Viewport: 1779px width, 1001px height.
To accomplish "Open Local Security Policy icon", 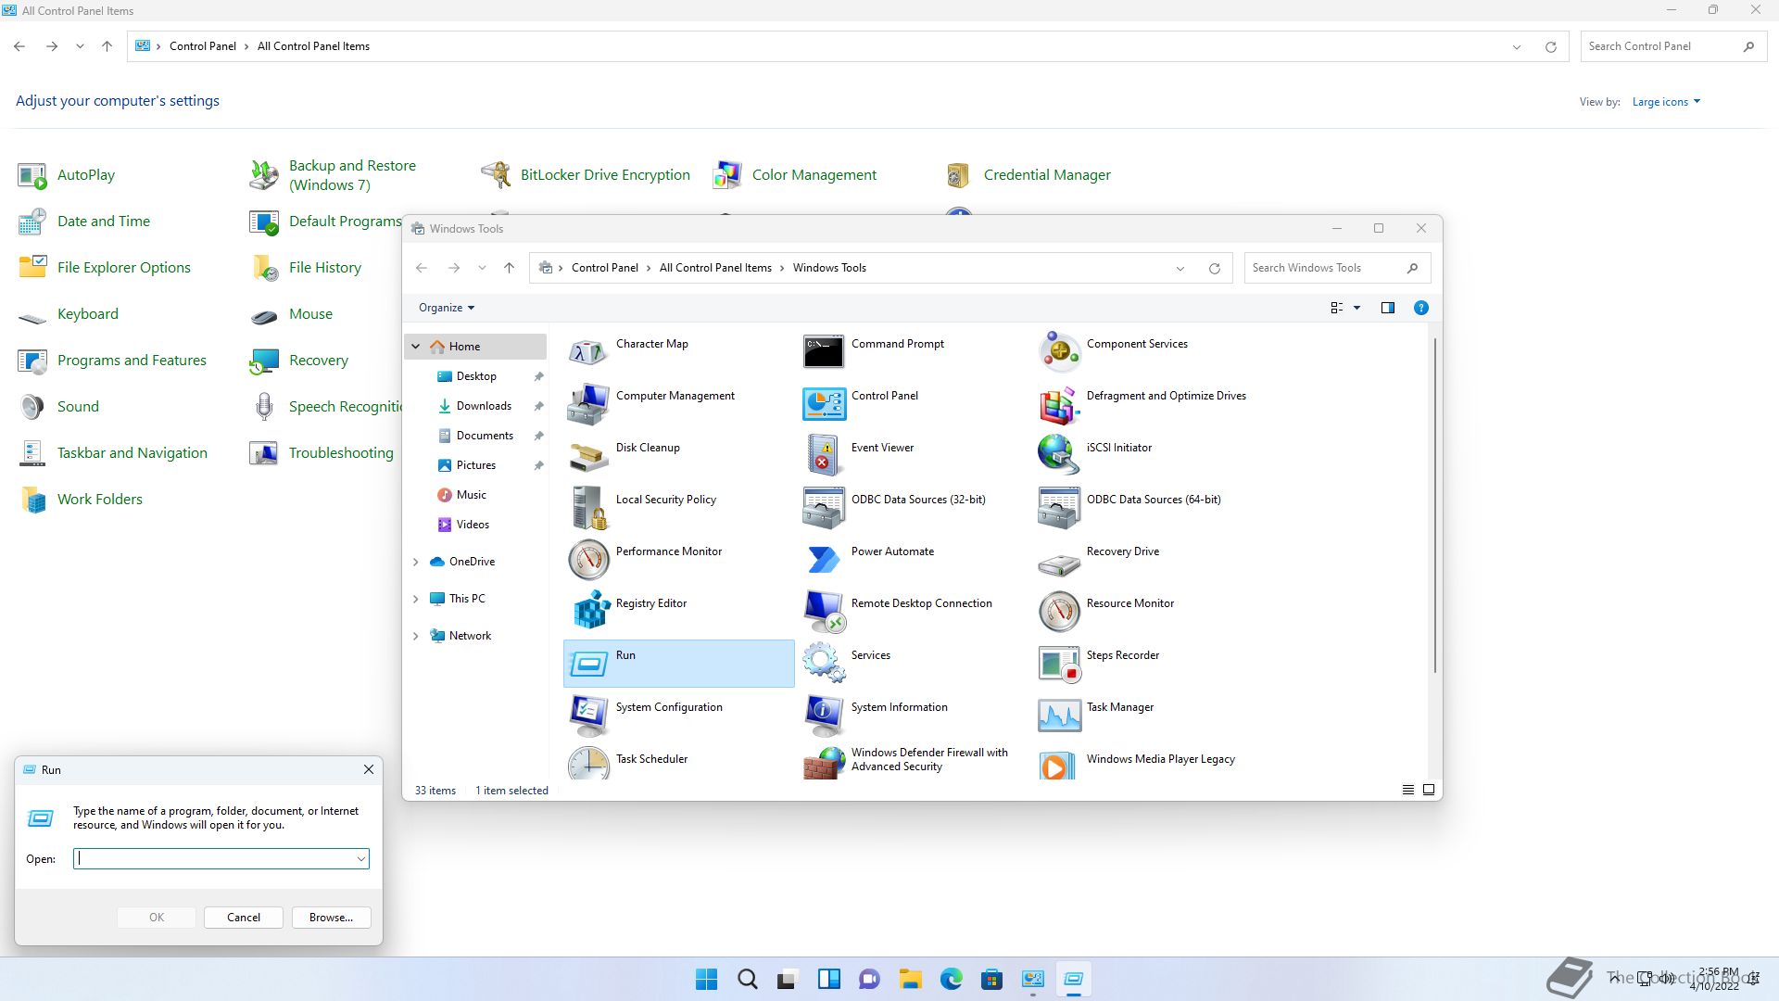I will [588, 508].
